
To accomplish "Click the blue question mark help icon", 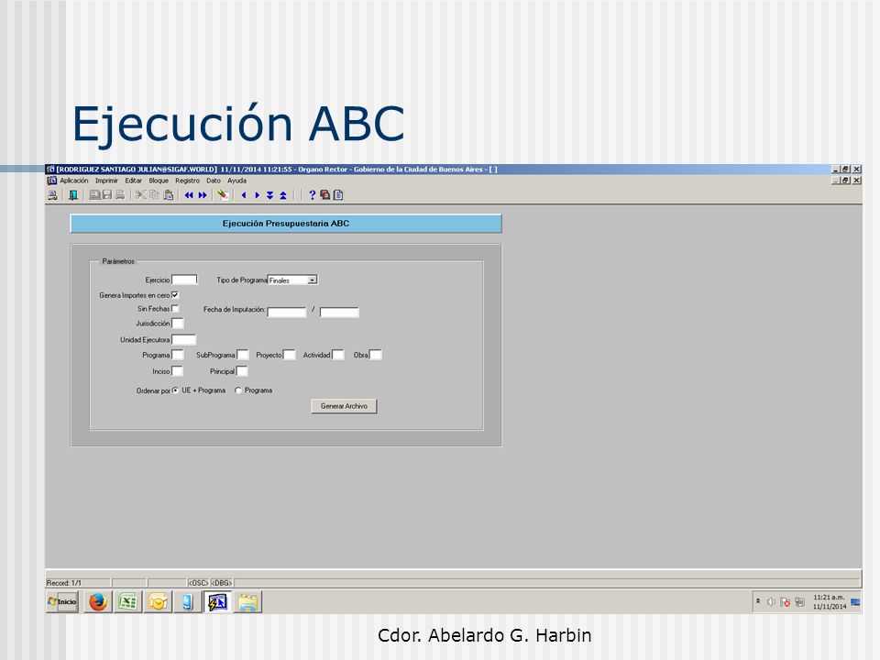I will (312, 194).
